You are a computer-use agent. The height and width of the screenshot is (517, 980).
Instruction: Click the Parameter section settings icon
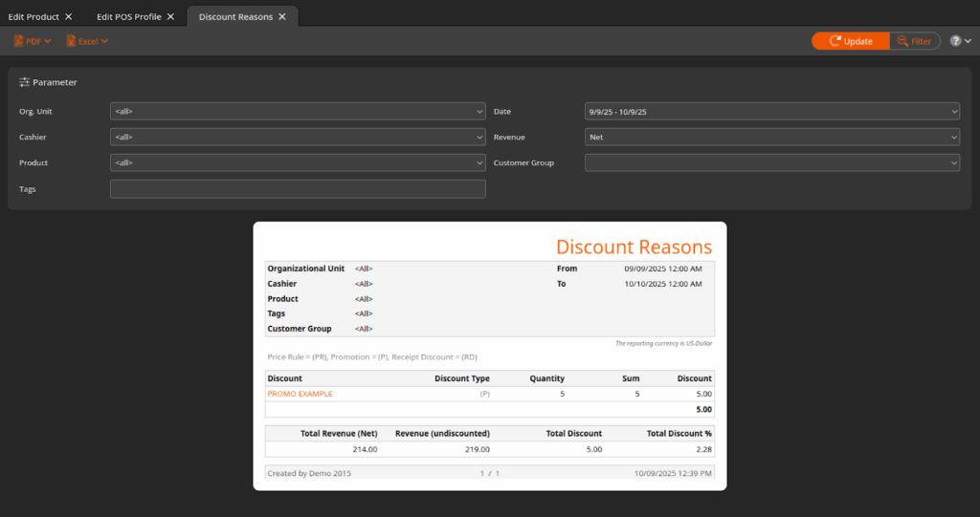point(25,82)
